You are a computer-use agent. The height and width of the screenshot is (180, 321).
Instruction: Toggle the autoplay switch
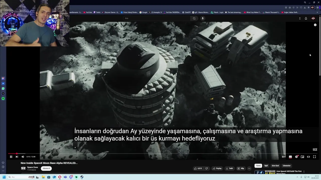click(x=284, y=157)
